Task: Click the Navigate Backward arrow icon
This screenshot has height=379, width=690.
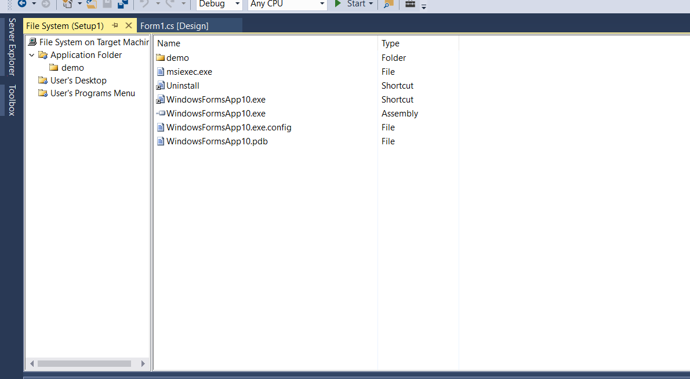Action: point(22,3)
